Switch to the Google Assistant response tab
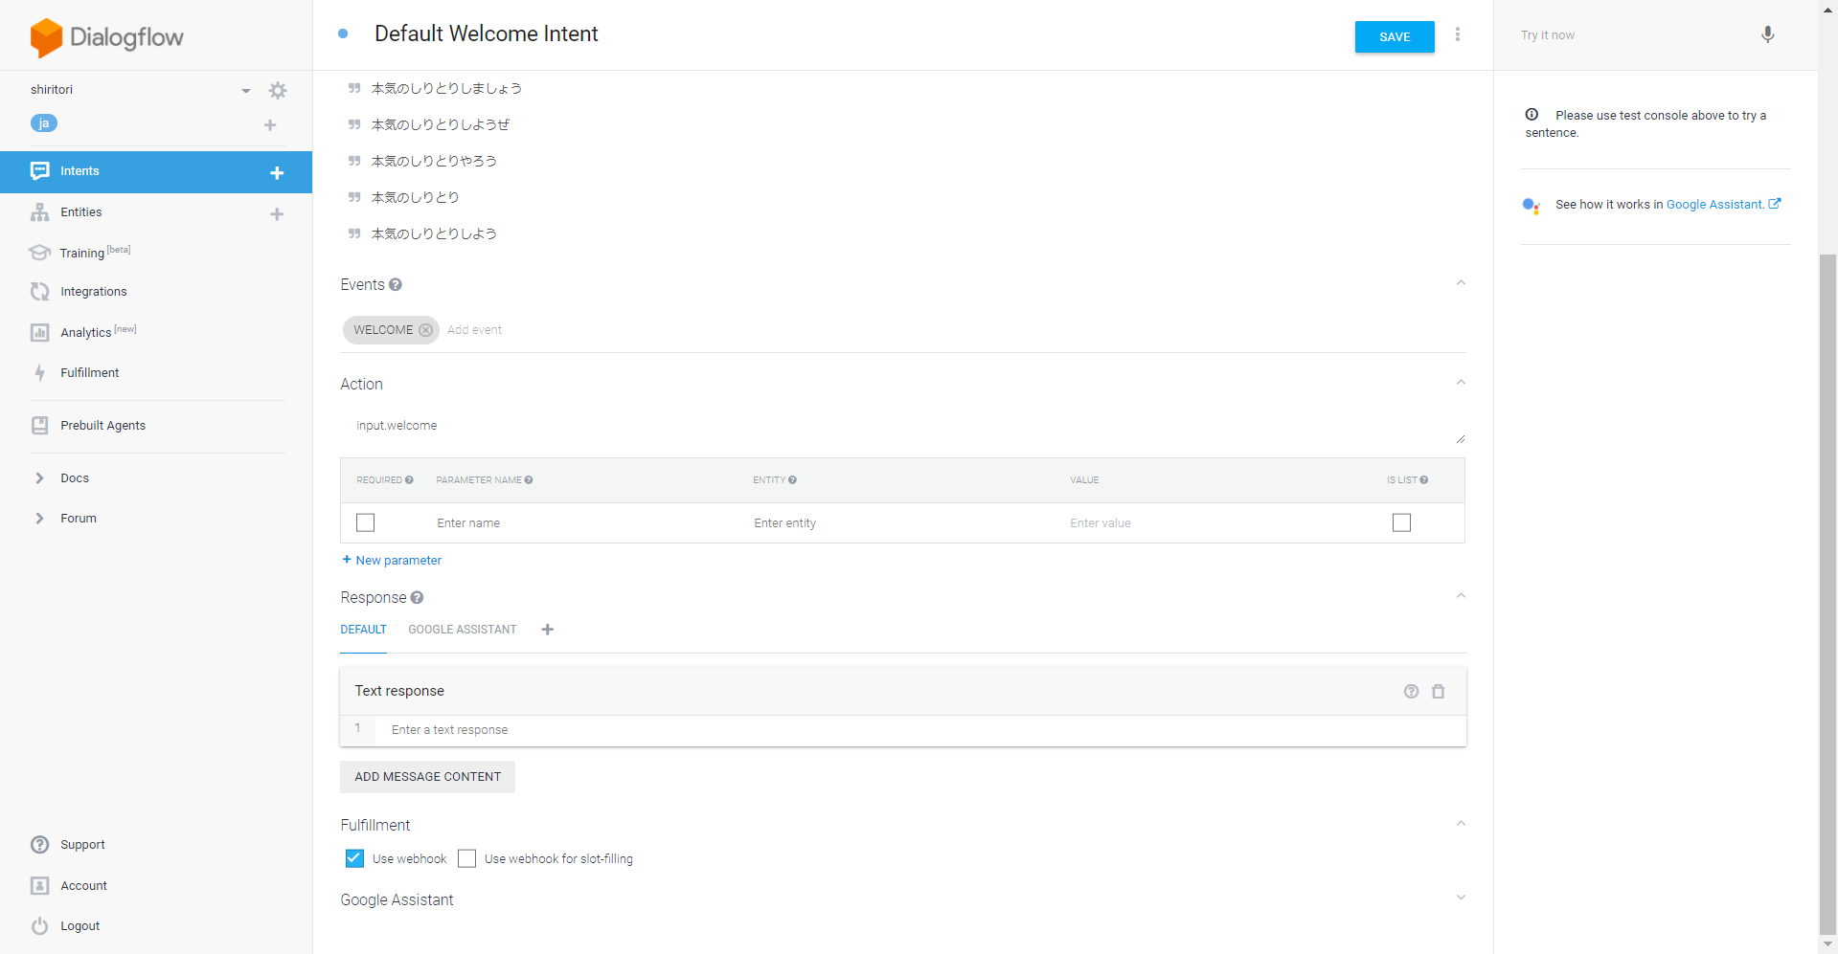The width and height of the screenshot is (1838, 954). (462, 630)
